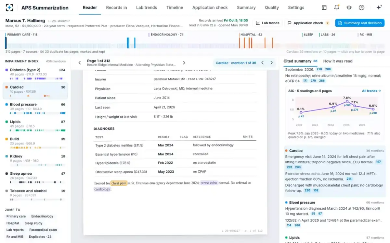The width and height of the screenshot is (390, 243).
Task: Jump to Hospital section
Action: (13, 223)
